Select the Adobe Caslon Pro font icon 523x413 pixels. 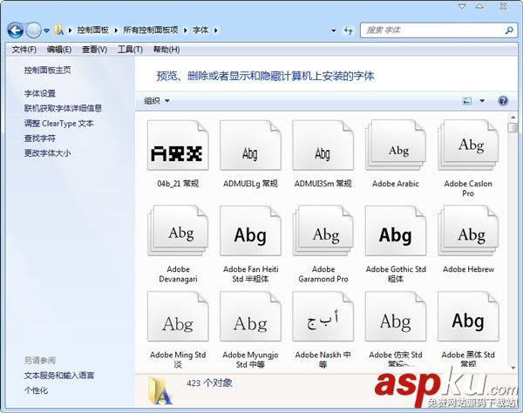coord(468,146)
